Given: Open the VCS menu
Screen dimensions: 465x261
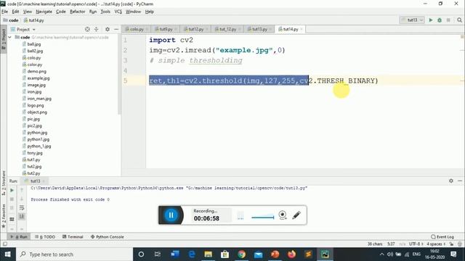Looking at the screenshot, I should (118, 12).
